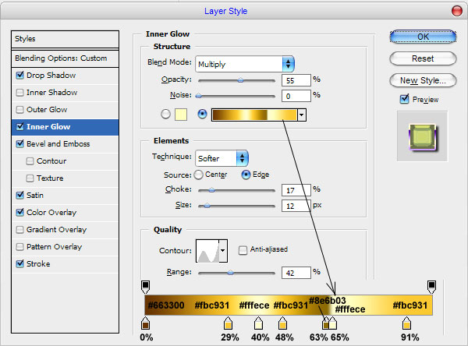468x346 pixels.
Task: Select the gold color stop at 48%
Action: pyautogui.click(x=282, y=323)
